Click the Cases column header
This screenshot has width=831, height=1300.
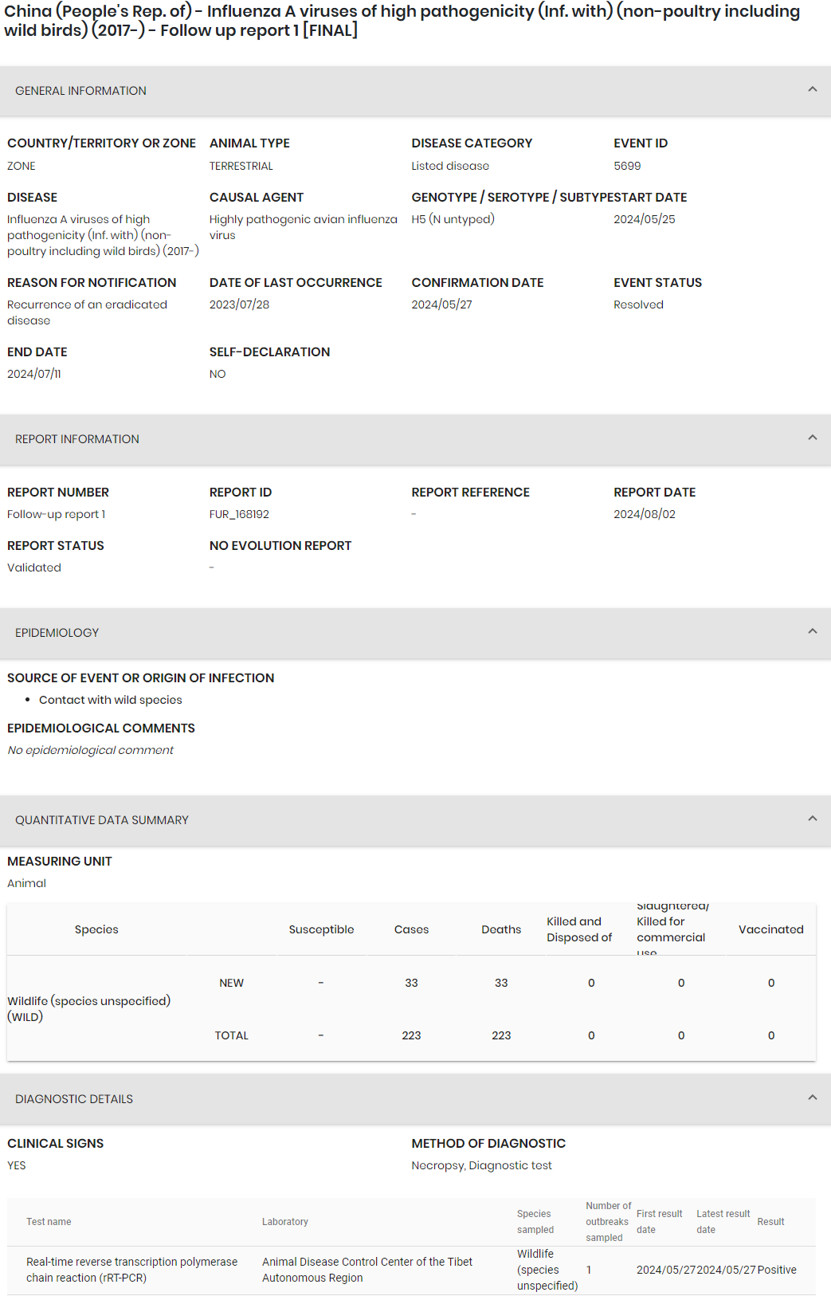[x=411, y=929]
